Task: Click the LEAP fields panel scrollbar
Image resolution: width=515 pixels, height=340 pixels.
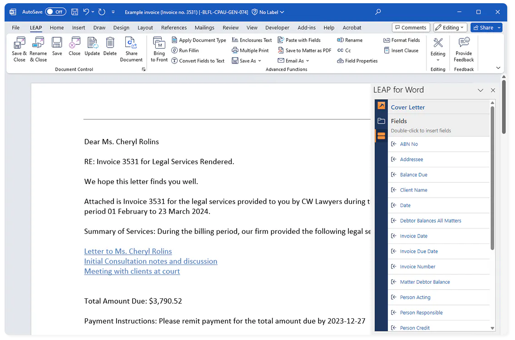Action: pyautogui.click(x=492, y=177)
